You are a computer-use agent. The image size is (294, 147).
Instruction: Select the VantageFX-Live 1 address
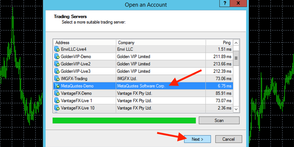[76, 101]
